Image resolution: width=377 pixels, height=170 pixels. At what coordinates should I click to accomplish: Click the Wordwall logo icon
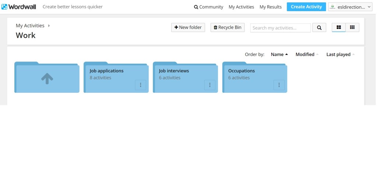coord(4,7)
